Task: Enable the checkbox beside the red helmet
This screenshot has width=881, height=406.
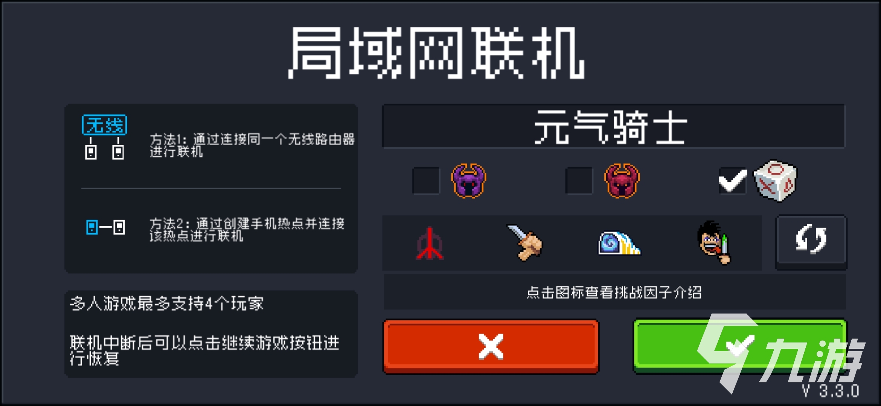Action: click(x=579, y=180)
